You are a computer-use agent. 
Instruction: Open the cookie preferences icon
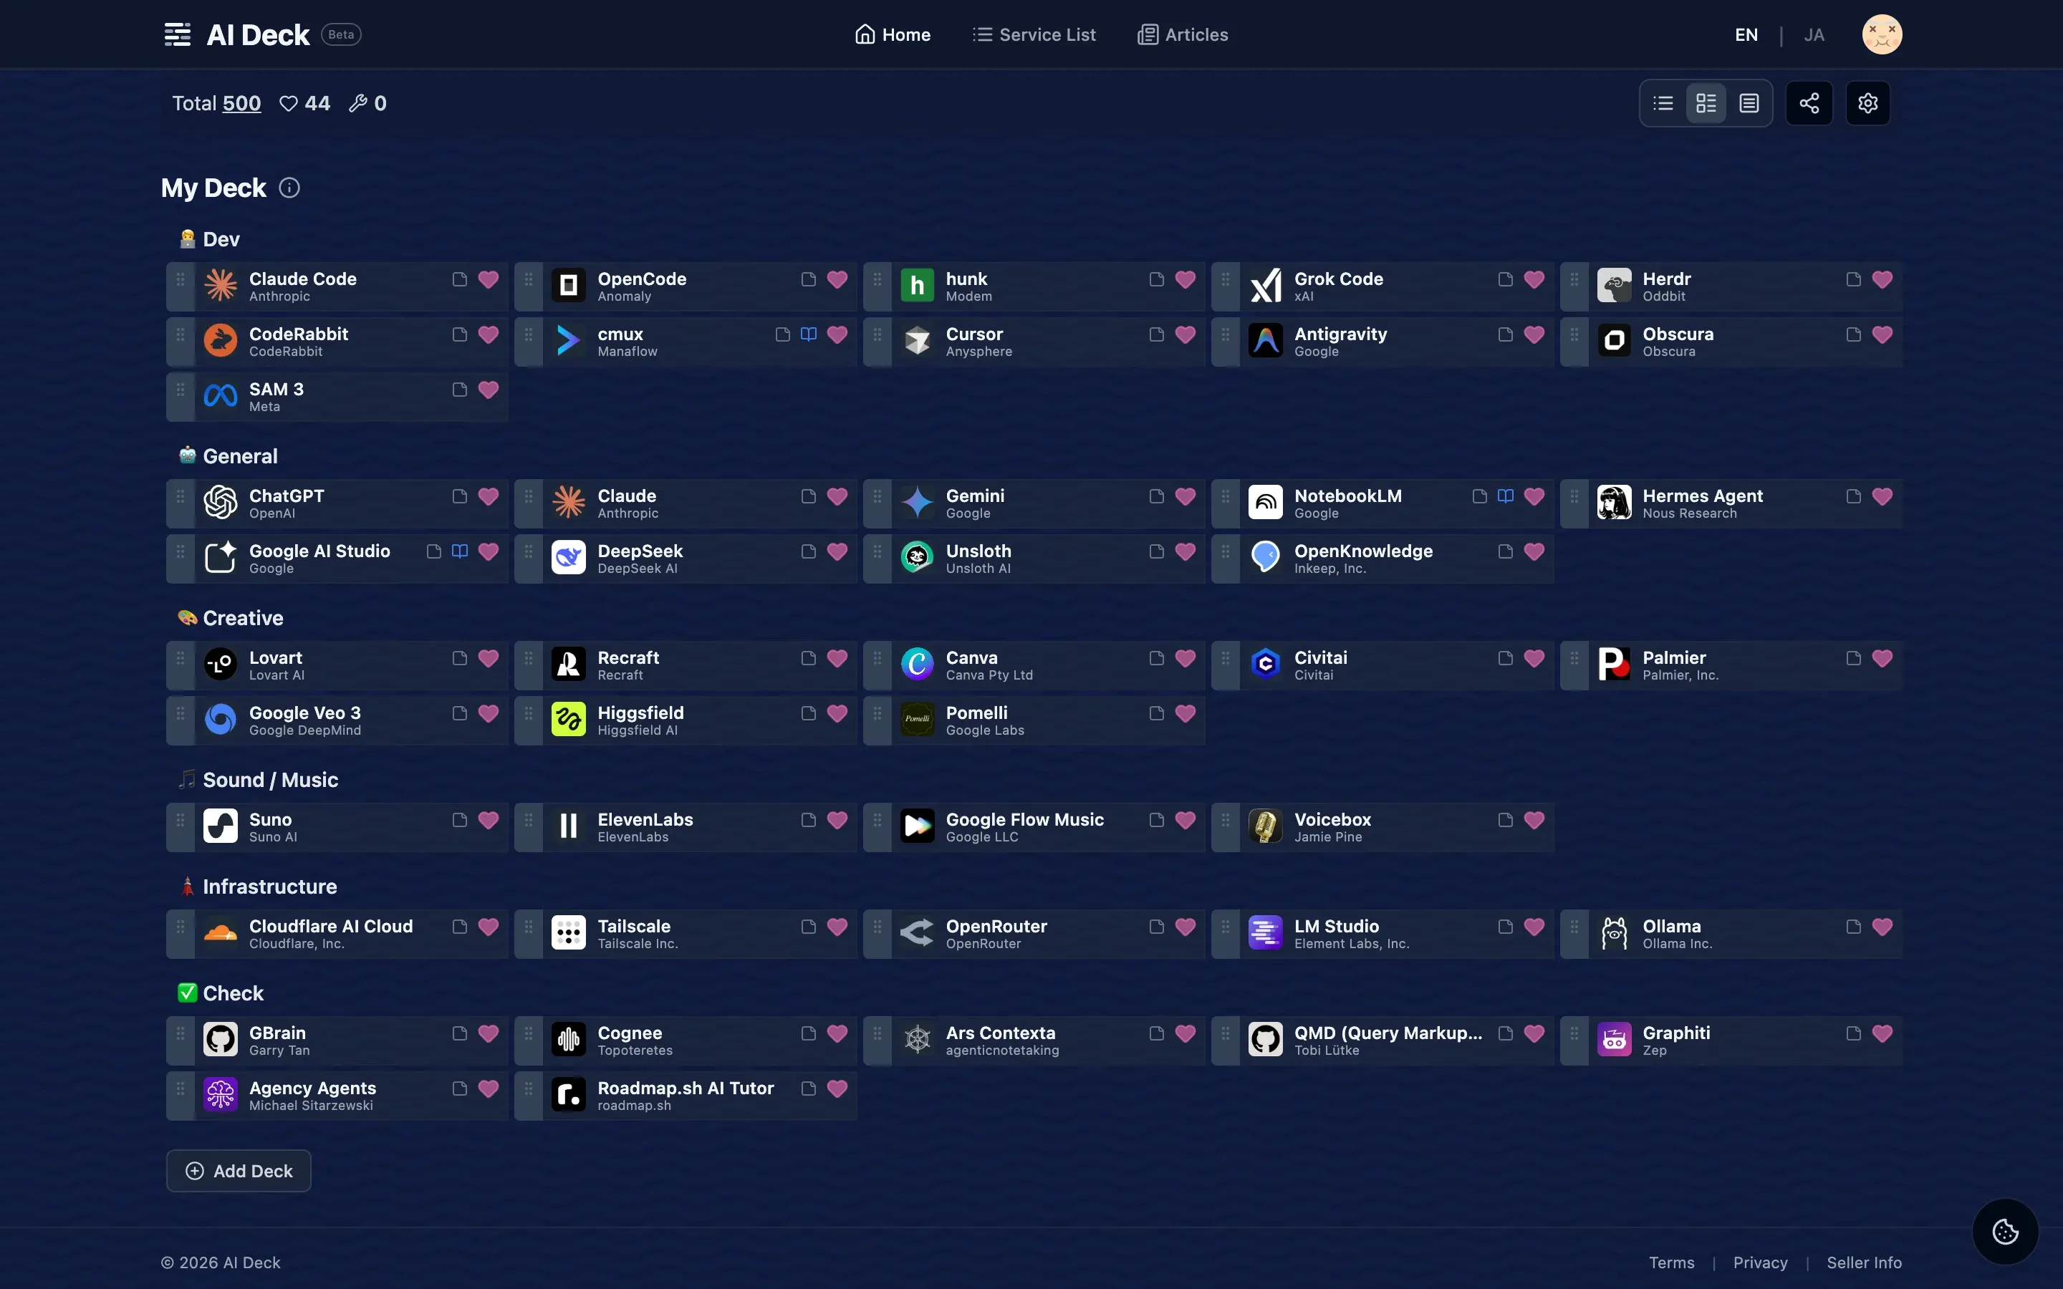(x=2005, y=1231)
